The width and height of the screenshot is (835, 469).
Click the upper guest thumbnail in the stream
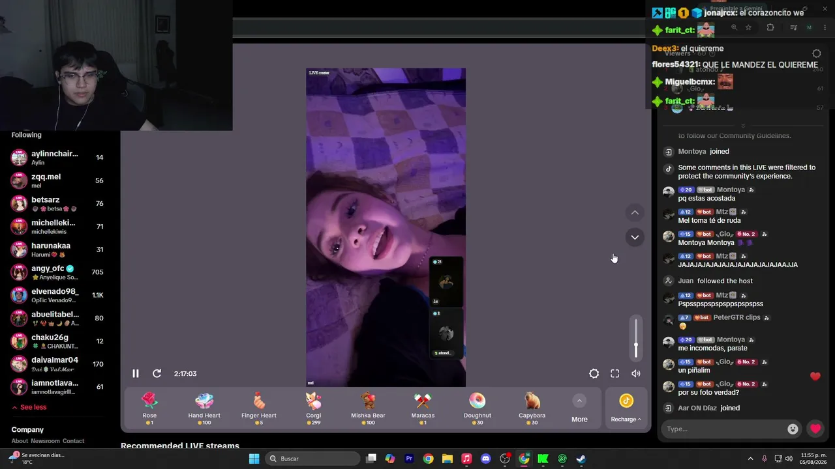[x=446, y=281]
